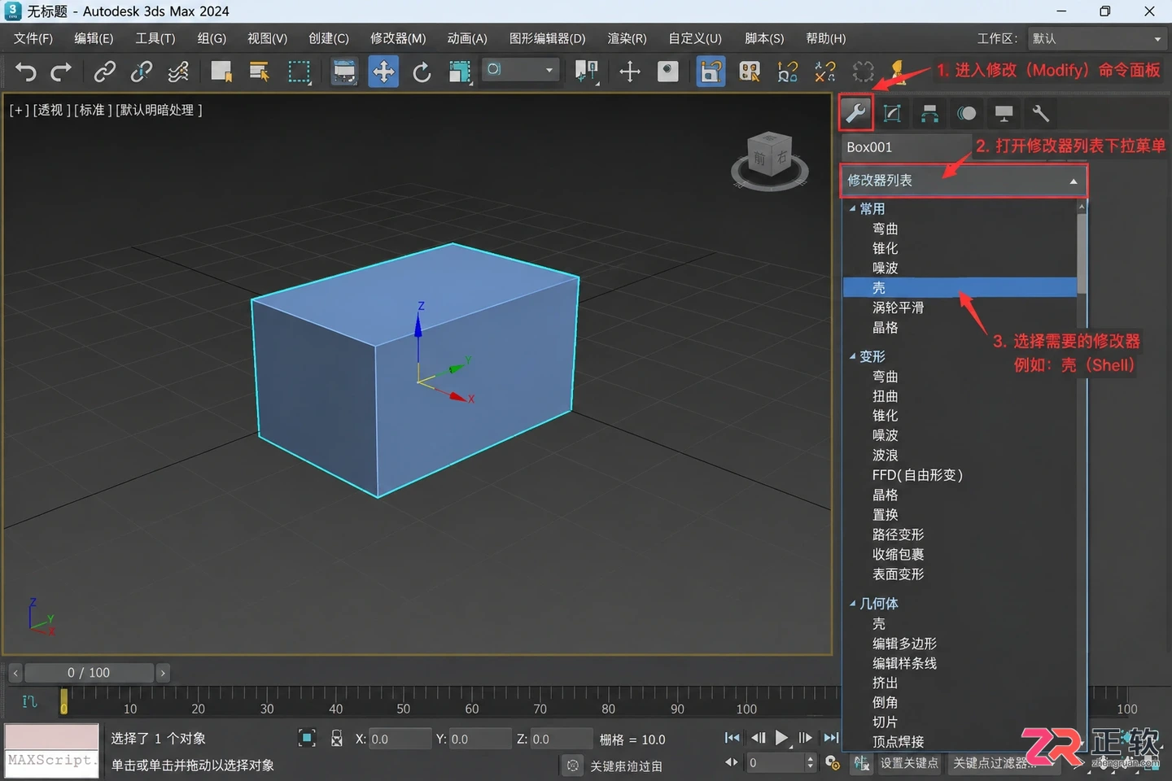The height and width of the screenshot is (781, 1172).
Task: Open the Select by Name list icon
Action: click(260, 72)
